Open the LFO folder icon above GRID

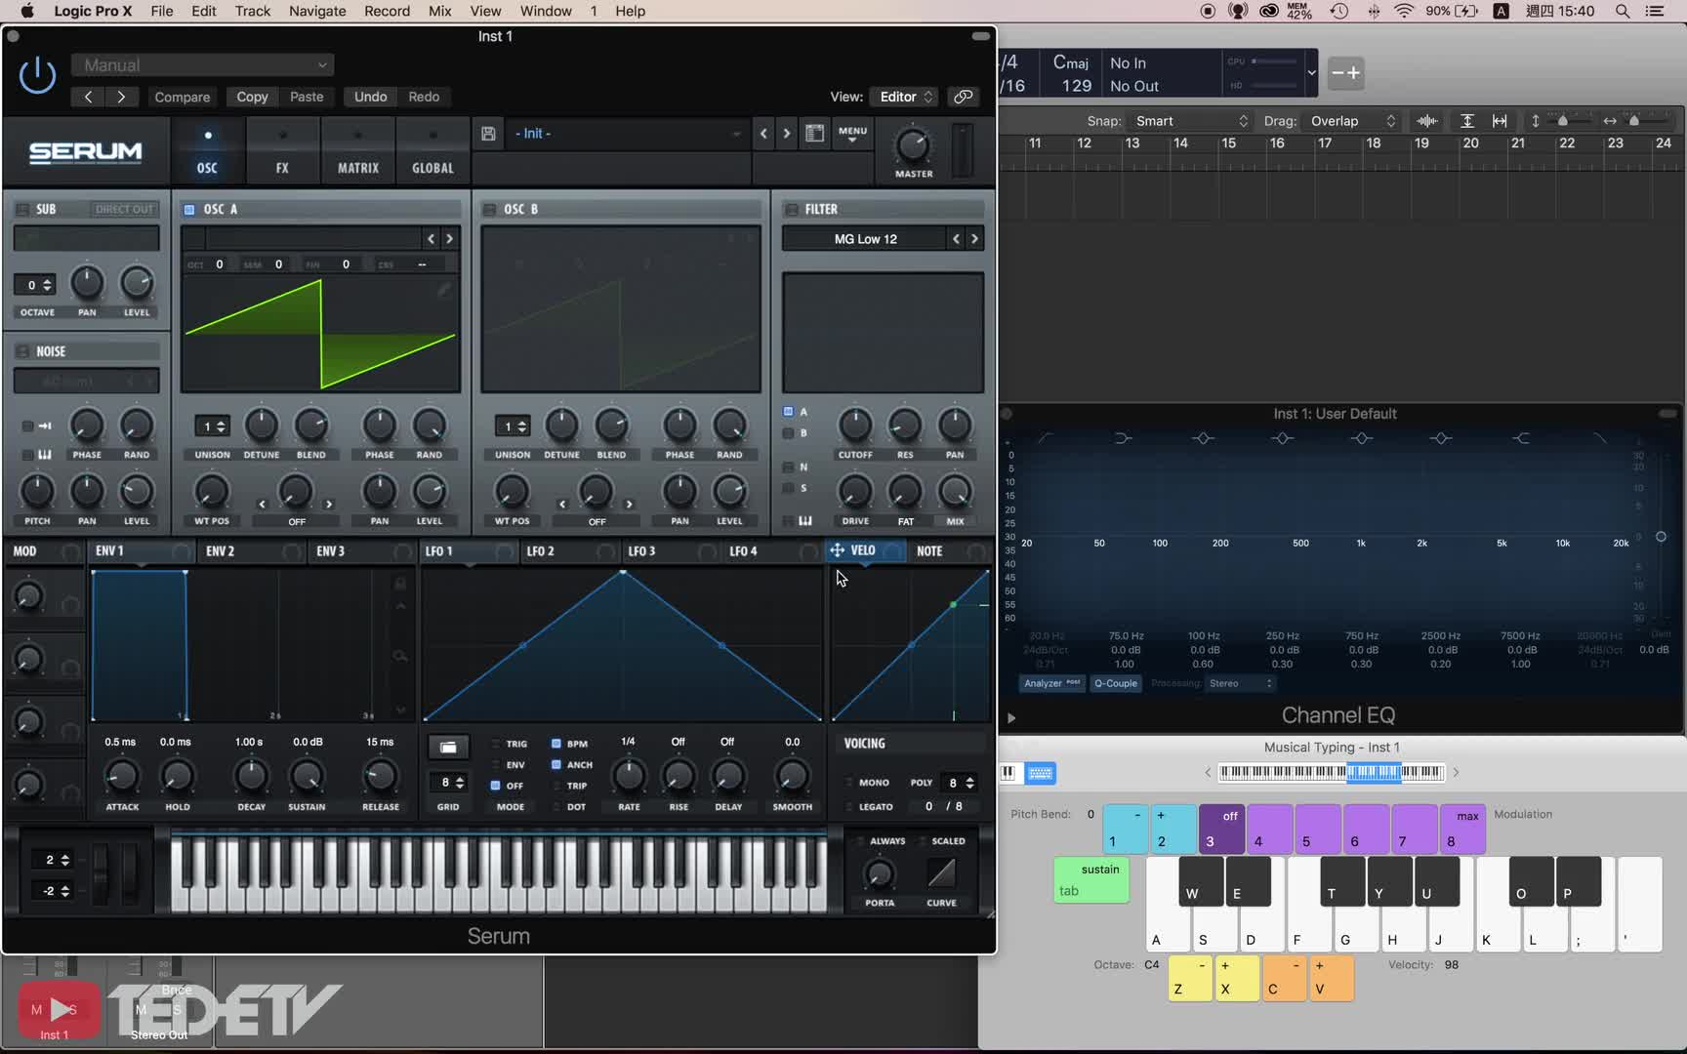(448, 747)
